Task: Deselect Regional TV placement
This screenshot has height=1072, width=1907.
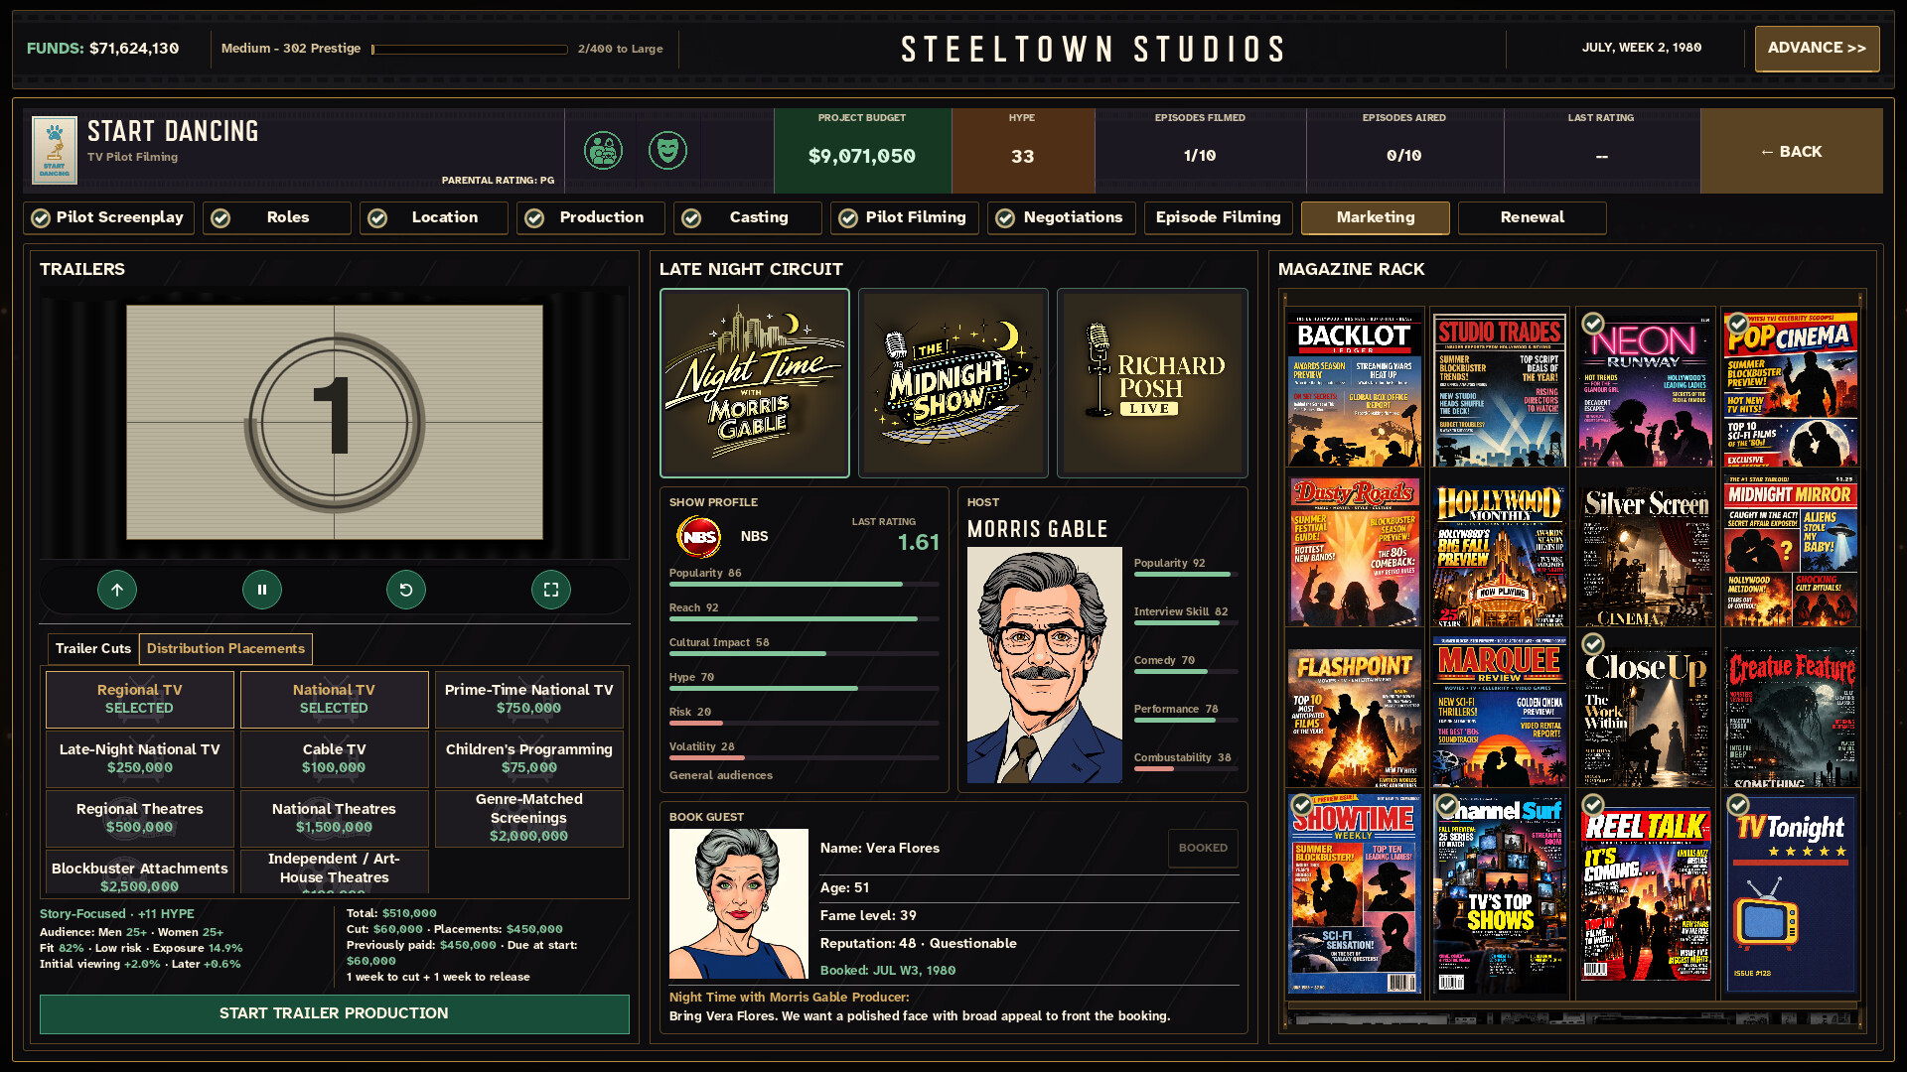Action: click(139, 699)
